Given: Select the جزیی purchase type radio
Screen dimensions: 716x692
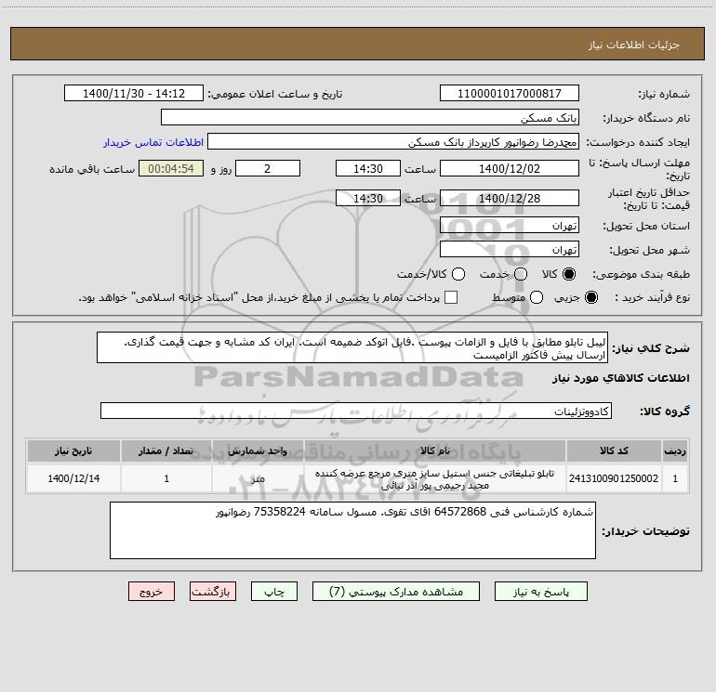Looking at the screenshot, I should pos(590,297).
